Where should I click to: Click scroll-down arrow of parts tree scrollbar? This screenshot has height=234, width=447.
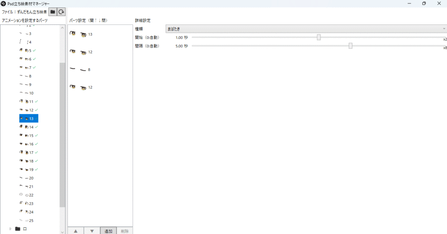pyautogui.click(x=62, y=231)
